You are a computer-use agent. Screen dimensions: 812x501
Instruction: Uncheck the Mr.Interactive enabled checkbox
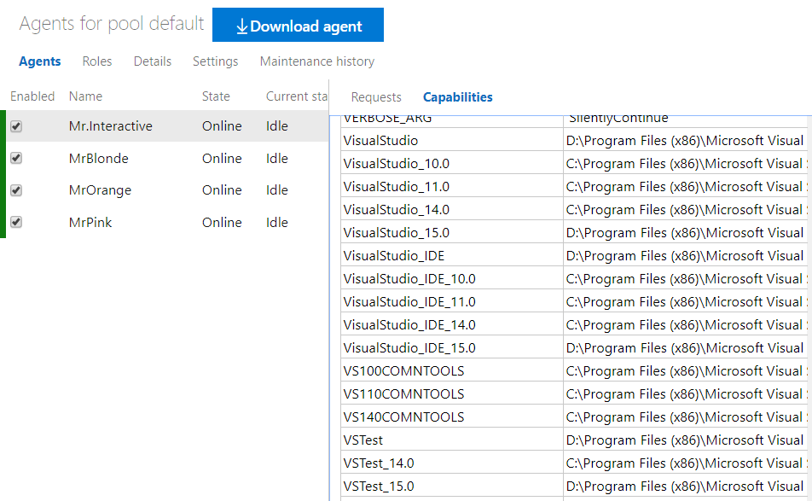16,126
